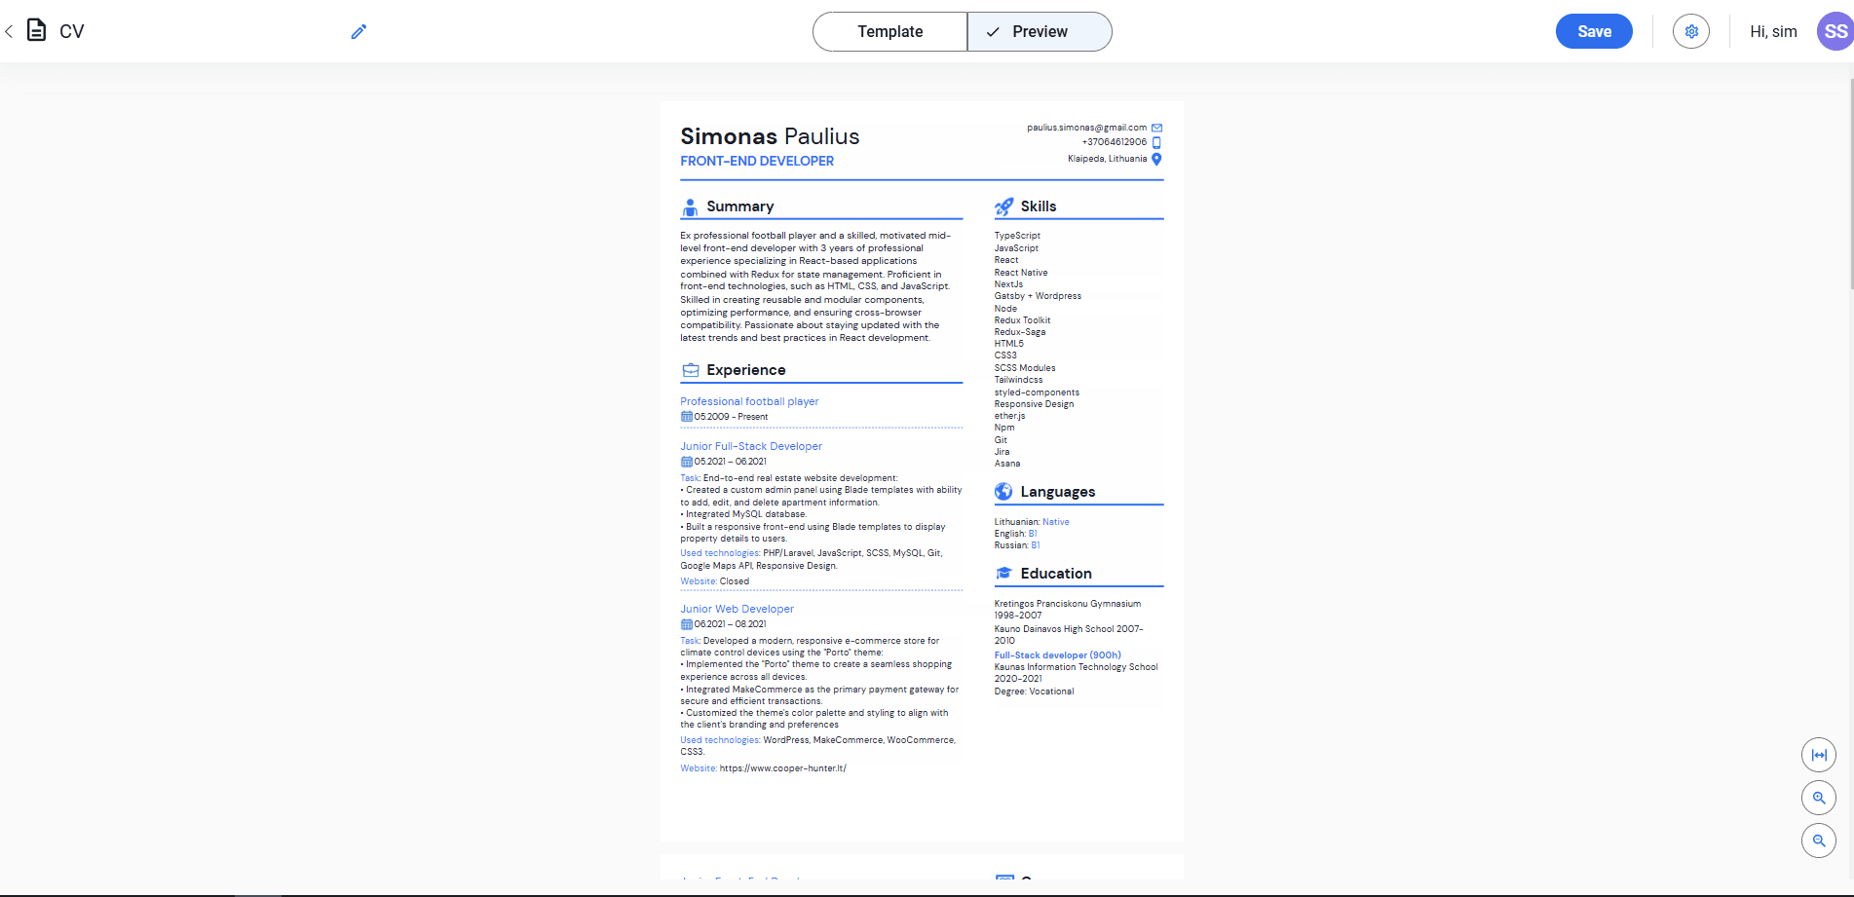Switch to the Template tab
Screen dimensions: 1854x897
click(x=889, y=32)
